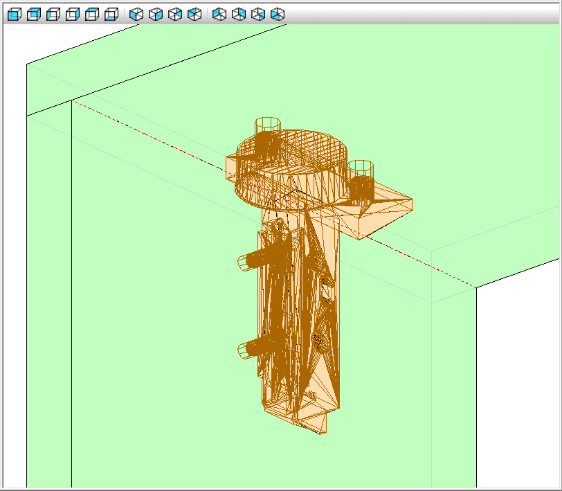Image resolution: width=562 pixels, height=491 pixels.
Task: Select third isometric view icon in second group
Action: pos(175,15)
